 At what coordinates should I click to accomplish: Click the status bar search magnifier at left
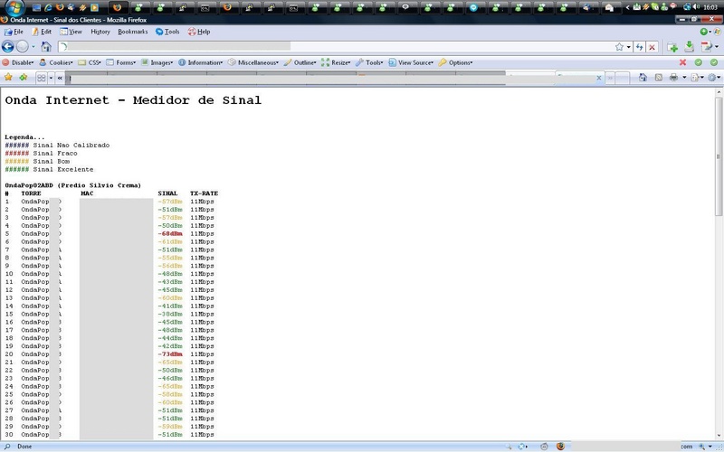[x=7, y=447]
